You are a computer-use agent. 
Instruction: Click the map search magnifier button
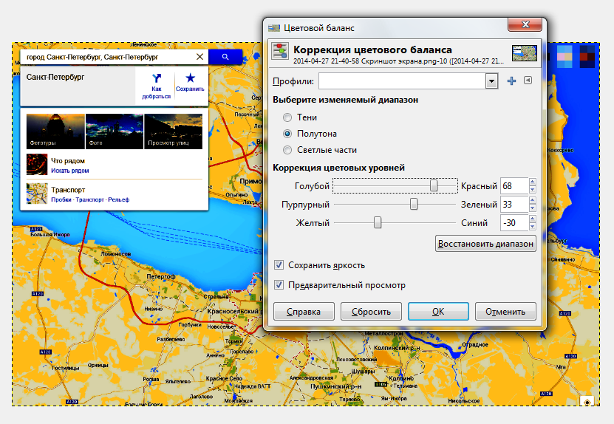(225, 57)
